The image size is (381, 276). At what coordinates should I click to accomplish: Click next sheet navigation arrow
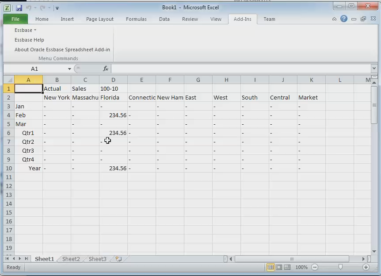[x=20, y=259]
